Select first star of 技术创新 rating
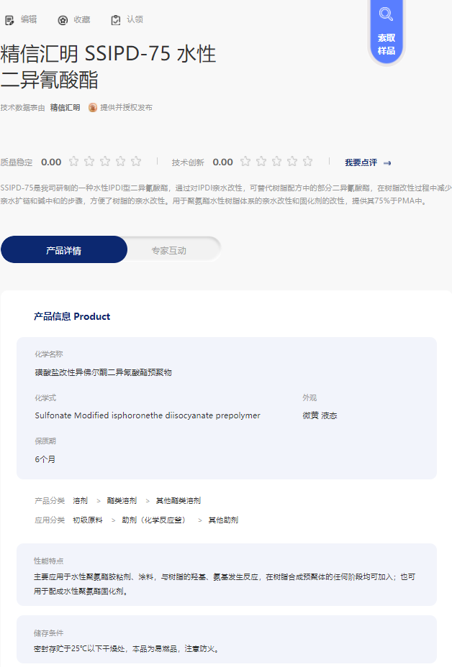This screenshot has width=452, height=667. point(245,162)
